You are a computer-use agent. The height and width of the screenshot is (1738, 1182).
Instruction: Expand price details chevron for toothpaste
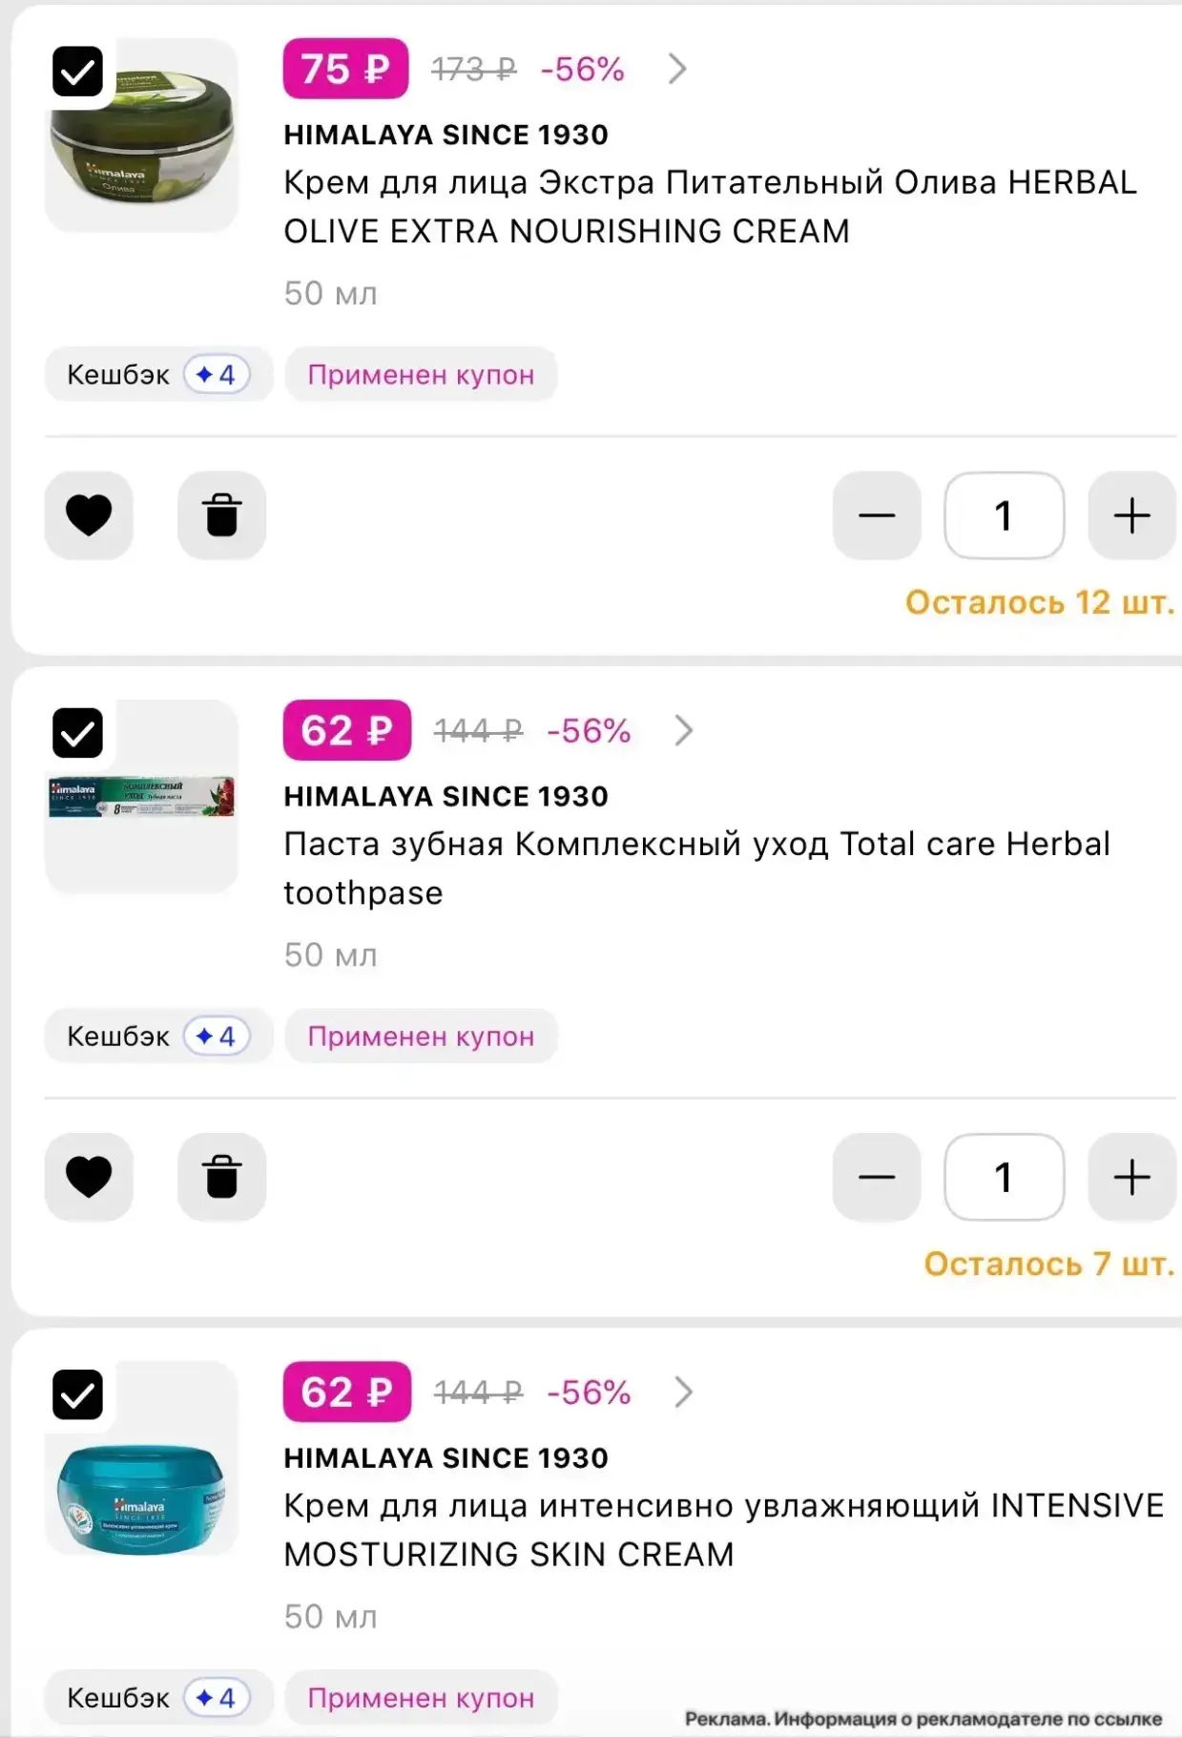[683, 730]
